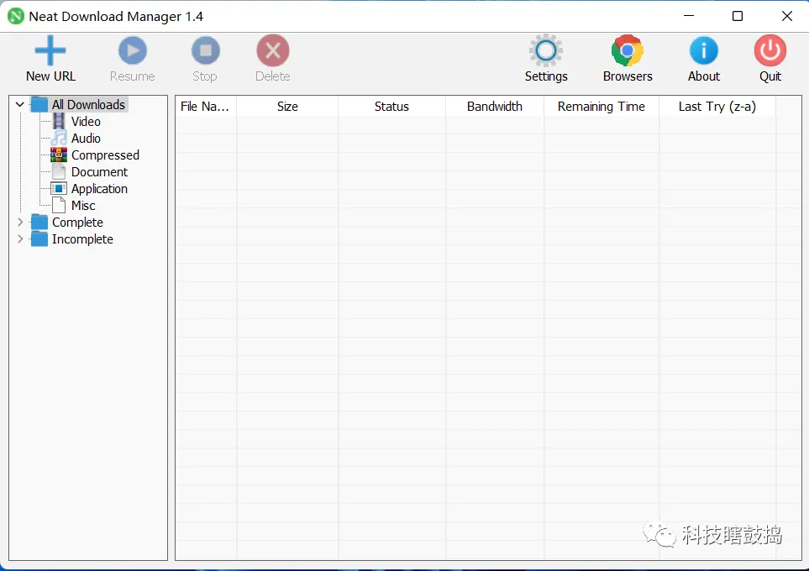Click the Neat Download Manager title logo
Image resolution: width=809 pixels, height=571 pixels.
(x=15, y=17)
